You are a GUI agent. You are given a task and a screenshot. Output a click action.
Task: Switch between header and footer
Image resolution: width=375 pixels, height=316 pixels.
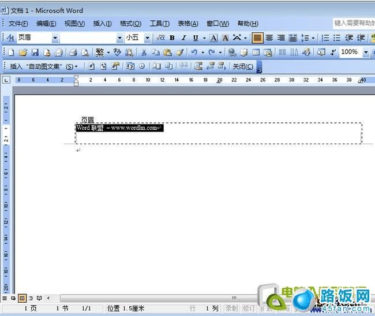click(198, 66)
